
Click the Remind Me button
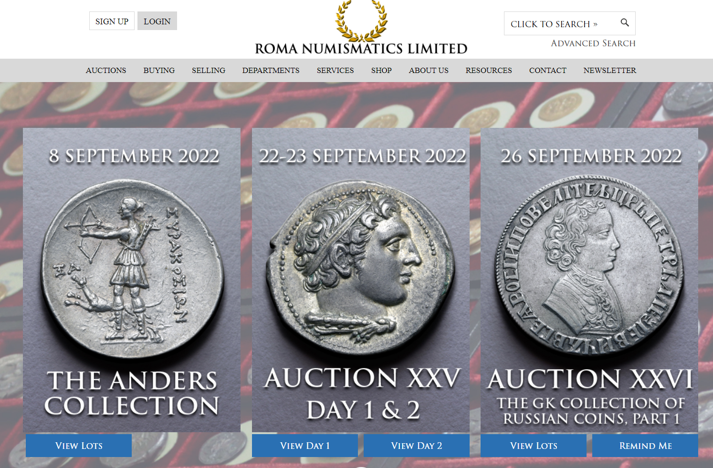tap(645, 446)
